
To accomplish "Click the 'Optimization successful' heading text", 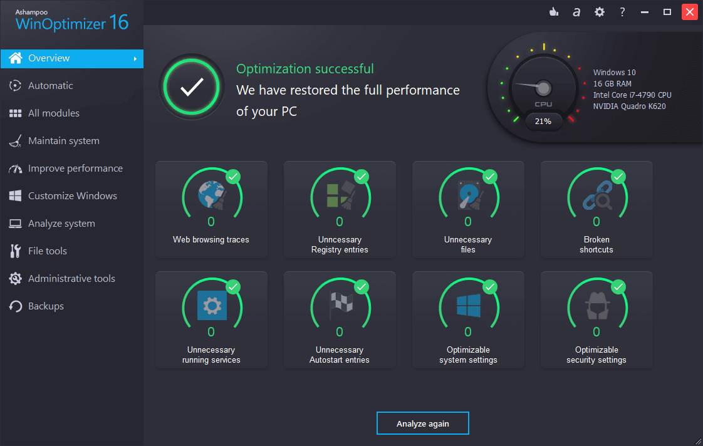I will [305, 68].
